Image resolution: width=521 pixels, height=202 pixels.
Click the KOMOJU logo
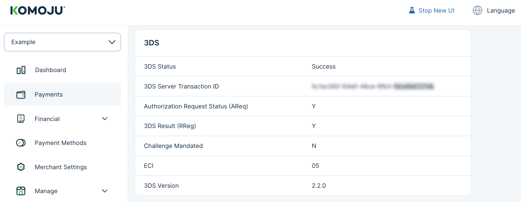pos(38,10)
